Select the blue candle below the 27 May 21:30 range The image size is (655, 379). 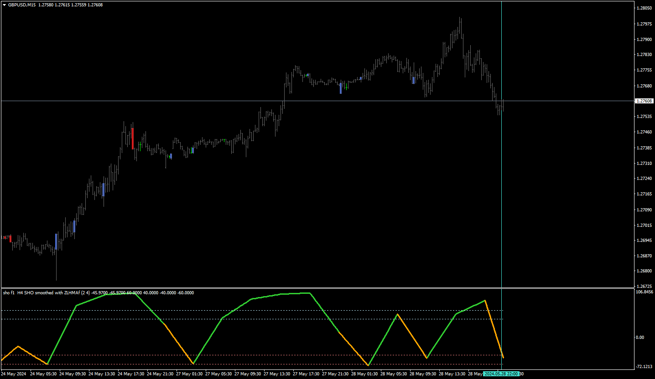[341, 88]
